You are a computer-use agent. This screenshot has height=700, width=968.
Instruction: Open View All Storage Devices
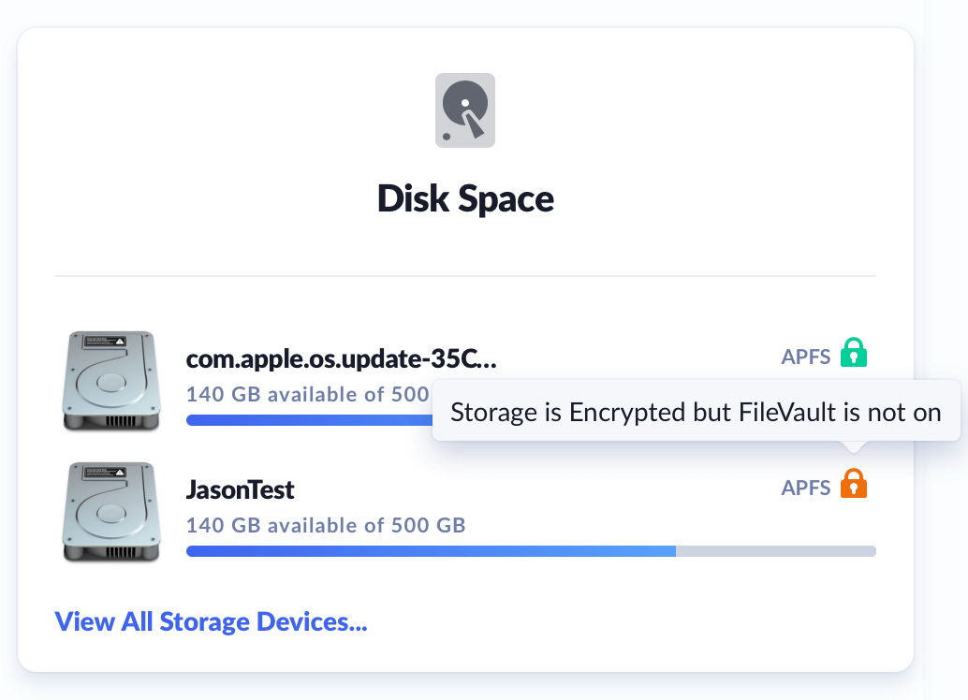tap(211, 621)
